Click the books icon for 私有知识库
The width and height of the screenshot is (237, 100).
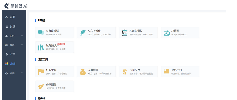(x=41, y=47)
